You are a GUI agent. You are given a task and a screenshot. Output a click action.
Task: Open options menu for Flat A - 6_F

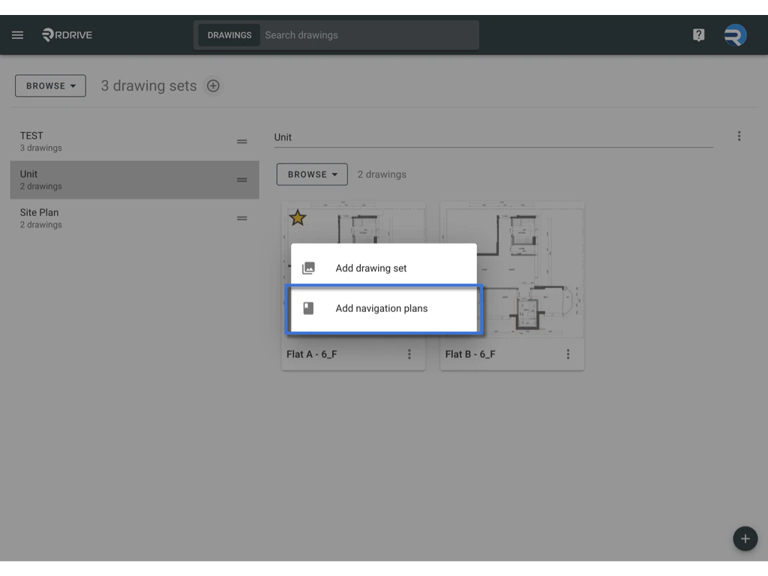pyautogui.click(x=409, y=354)
